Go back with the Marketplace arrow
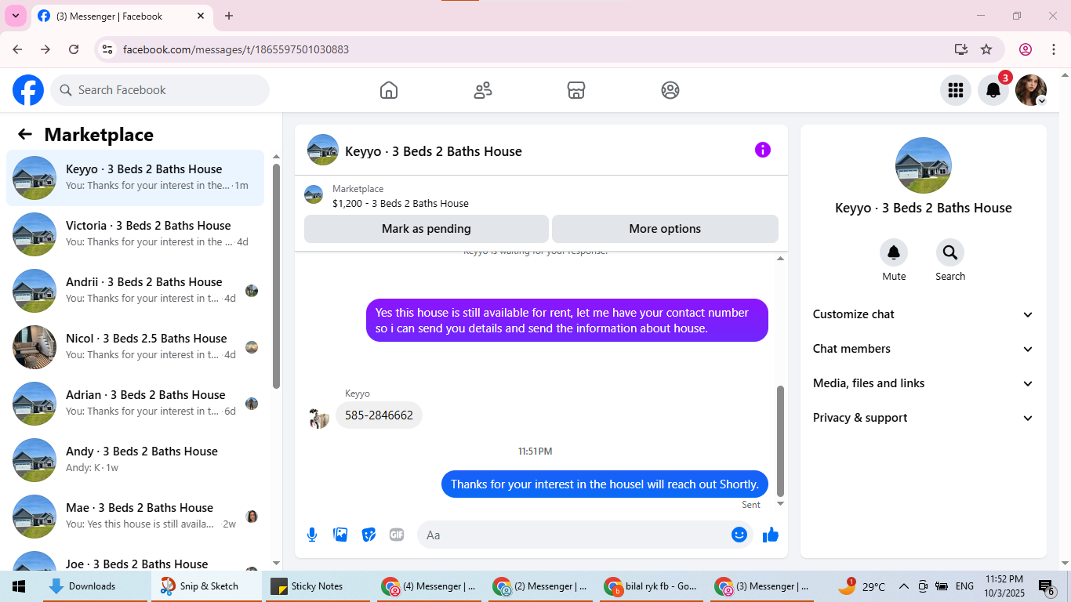 click(25, 134)
